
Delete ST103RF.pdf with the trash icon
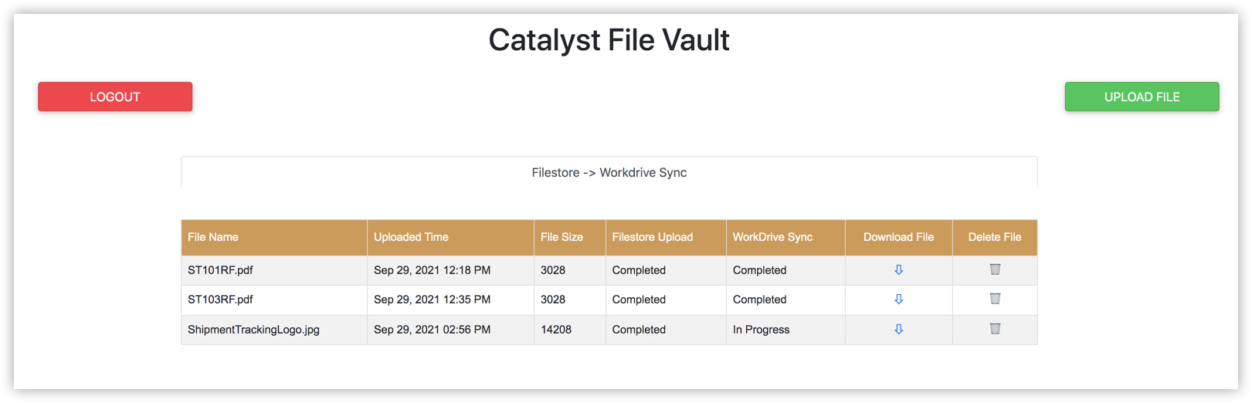pos(995,299)
